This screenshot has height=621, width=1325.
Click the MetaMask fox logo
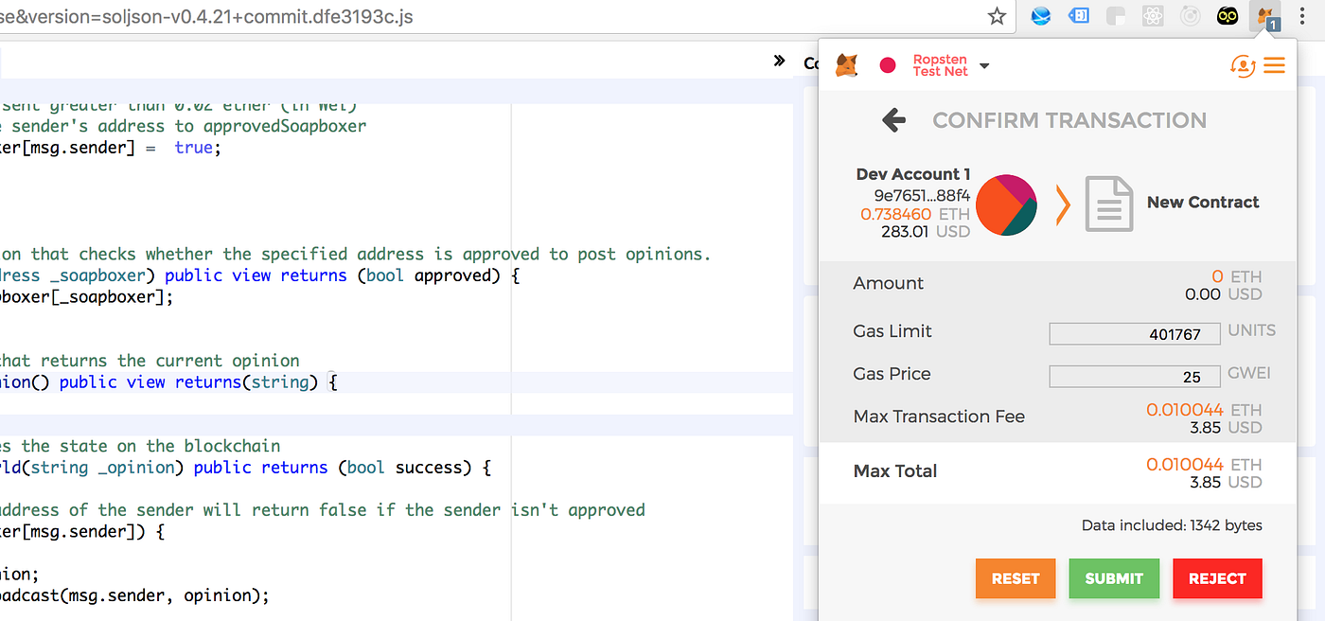845,64
